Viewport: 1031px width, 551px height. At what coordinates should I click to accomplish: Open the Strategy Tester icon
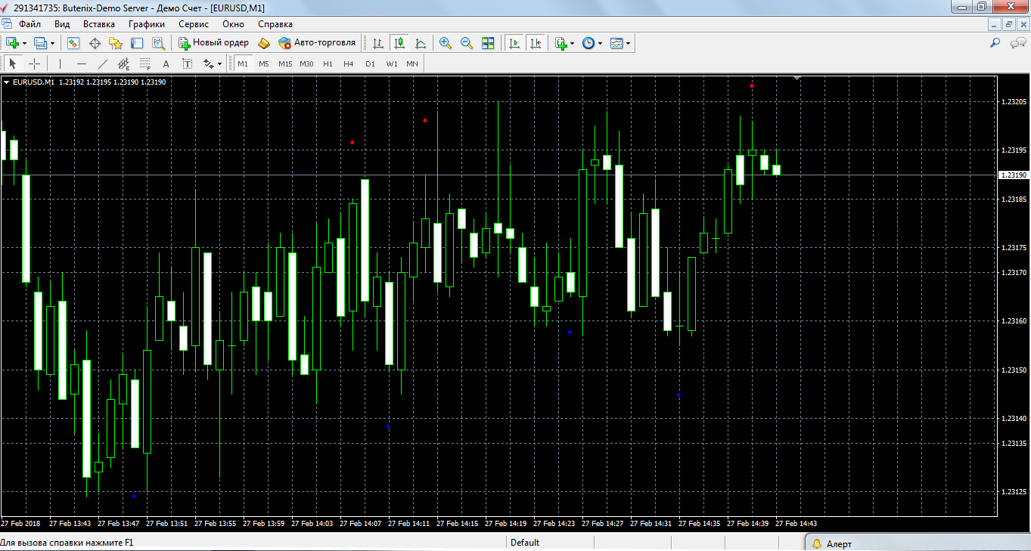click(158, 43)
